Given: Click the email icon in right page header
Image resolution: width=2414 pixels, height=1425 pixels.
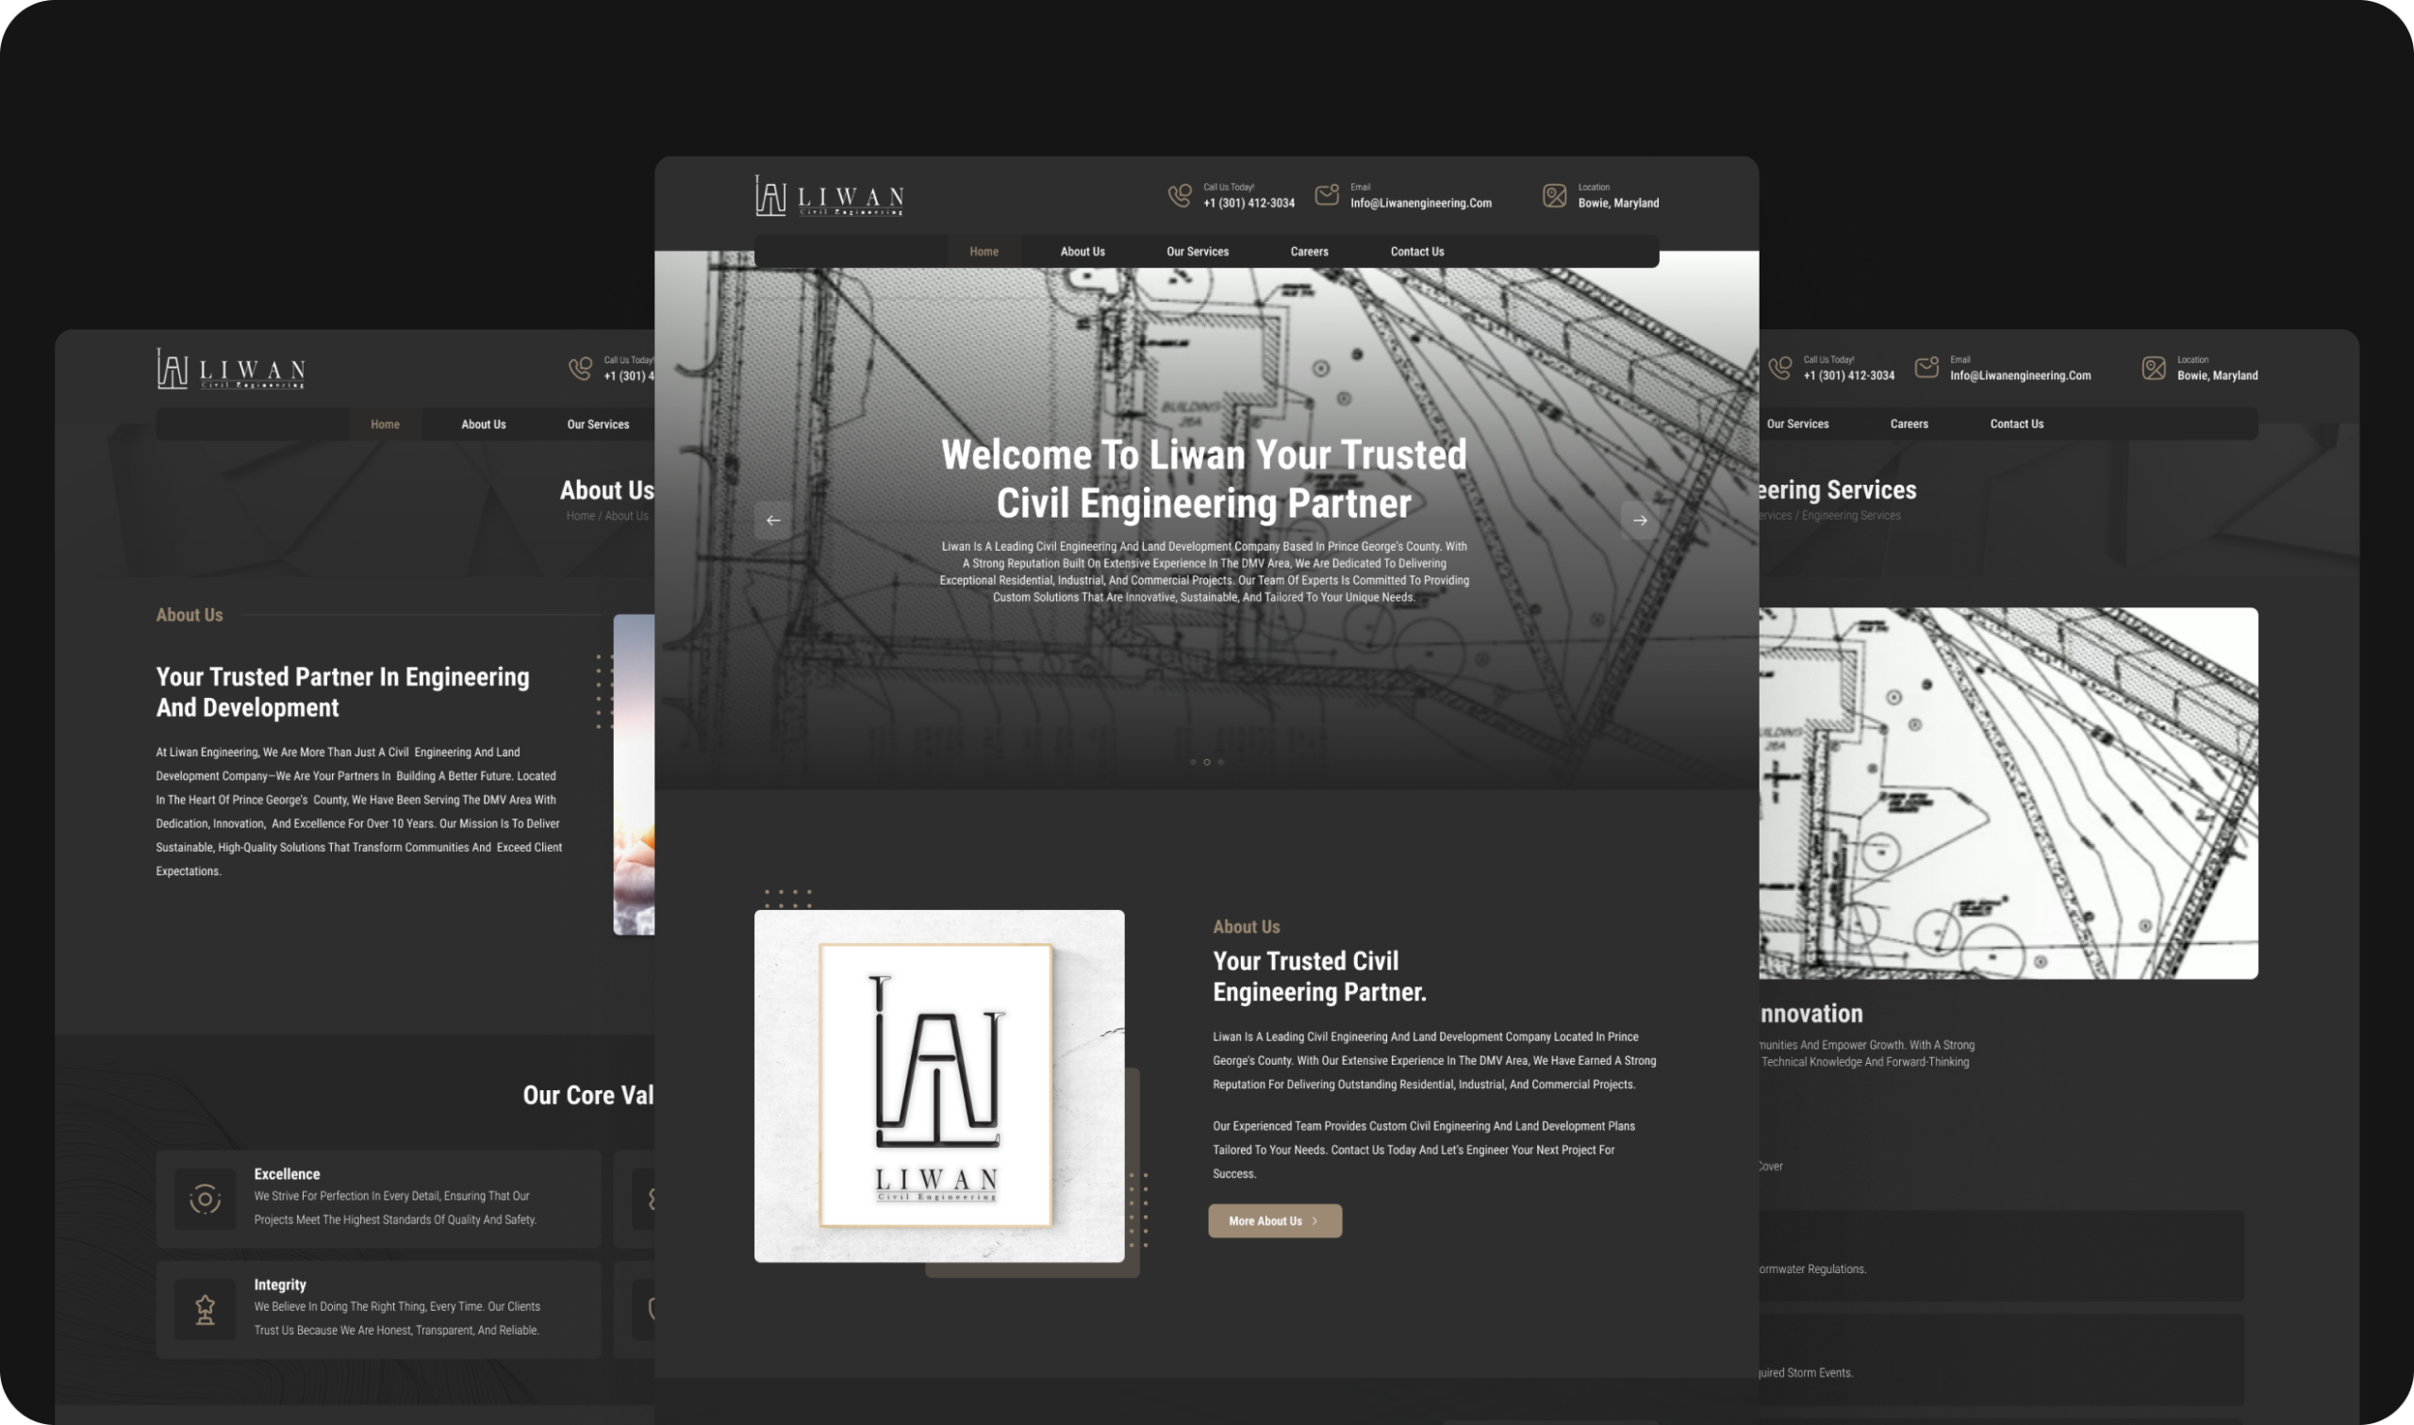Looking at the screenshot, I should 1926,368.
